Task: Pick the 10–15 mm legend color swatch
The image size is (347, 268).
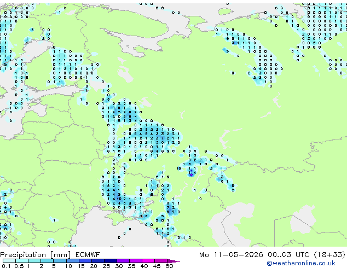Action: pyautogui.click(x=73, y=261)
